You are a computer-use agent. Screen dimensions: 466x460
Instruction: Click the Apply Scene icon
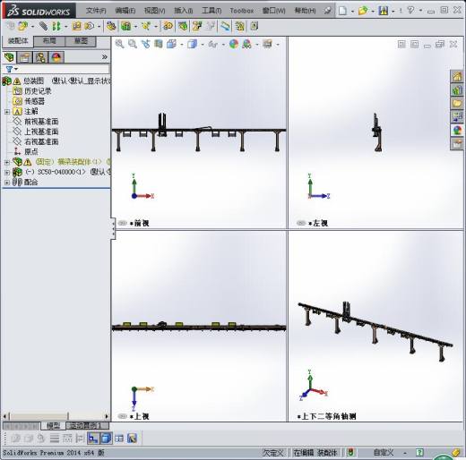coord(247,44)
